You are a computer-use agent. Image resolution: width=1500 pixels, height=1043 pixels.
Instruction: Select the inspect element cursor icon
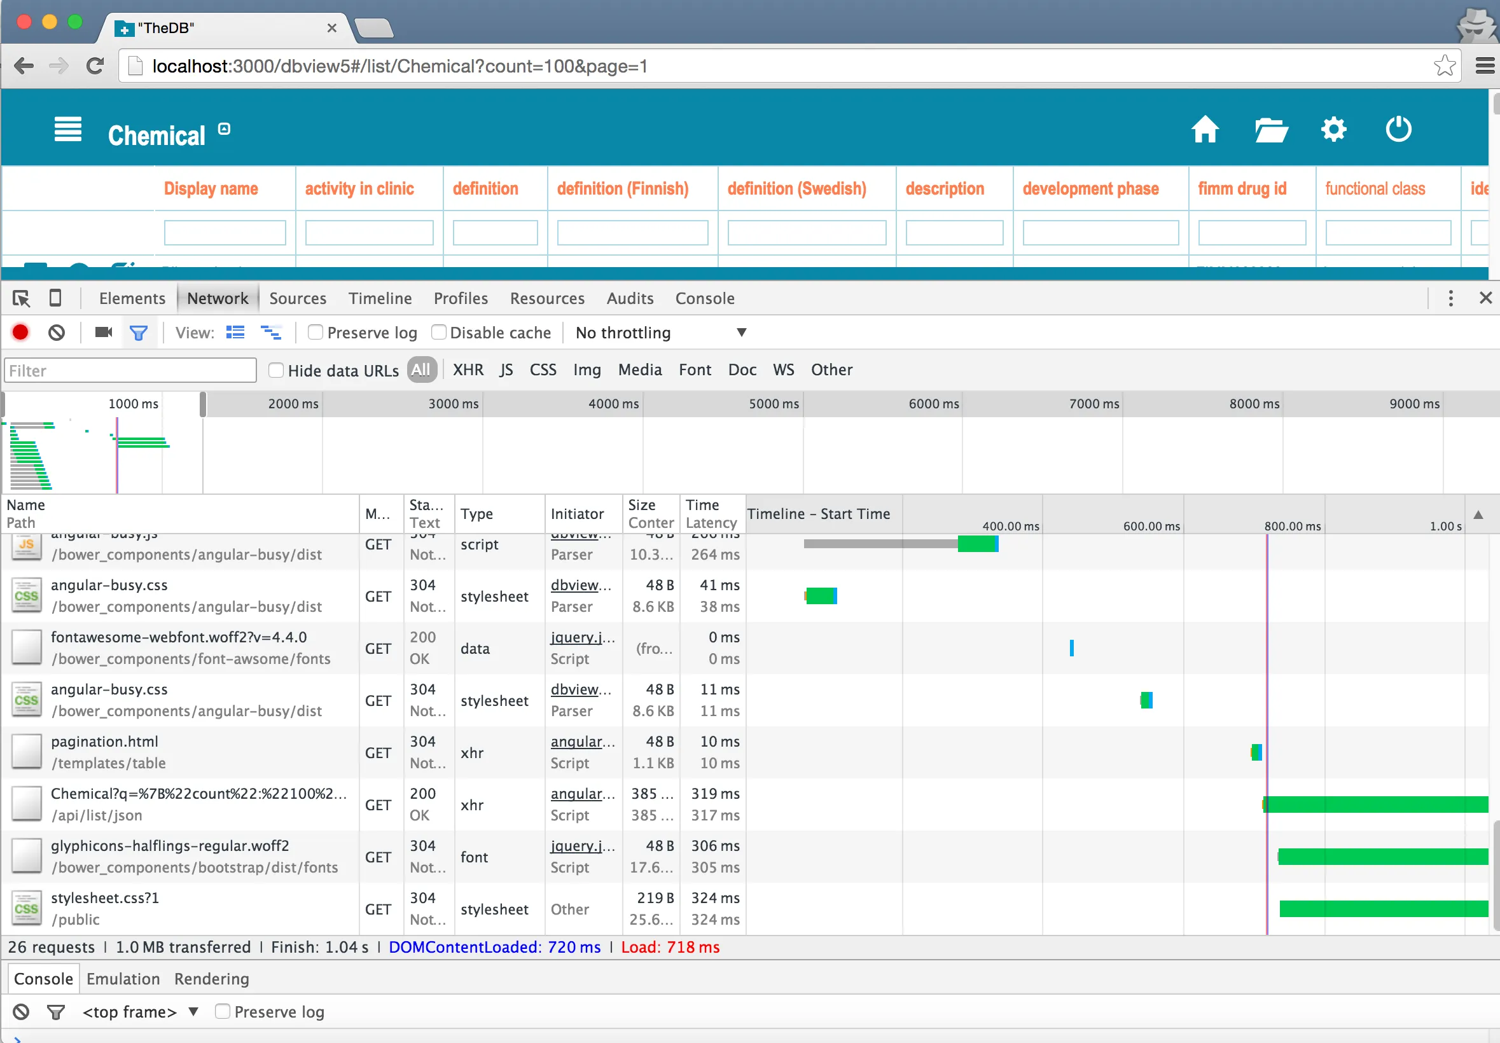pyautogui.click(x=21, y=298)
